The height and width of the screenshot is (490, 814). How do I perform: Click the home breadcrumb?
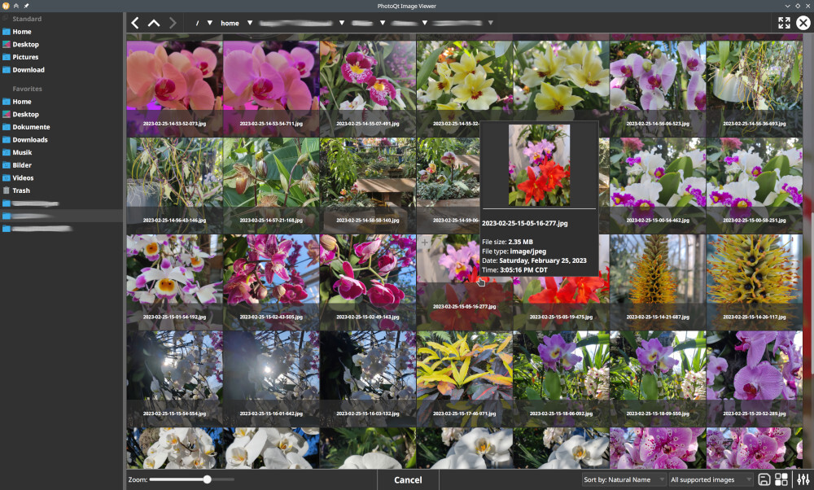coord(230,23)
